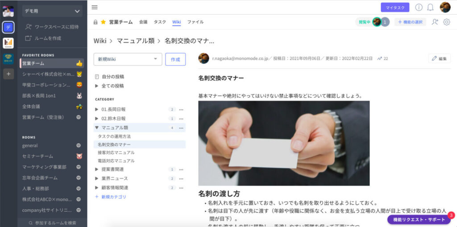This screenshot has height=227, width=457.
Task: Click the room lock icon
Action: point(96,22)
